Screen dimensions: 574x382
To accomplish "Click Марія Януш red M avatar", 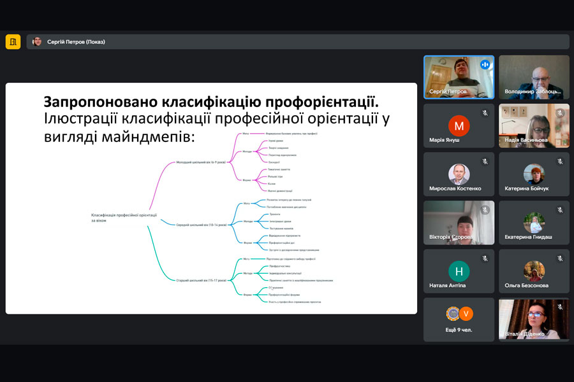I will [459, 126].
